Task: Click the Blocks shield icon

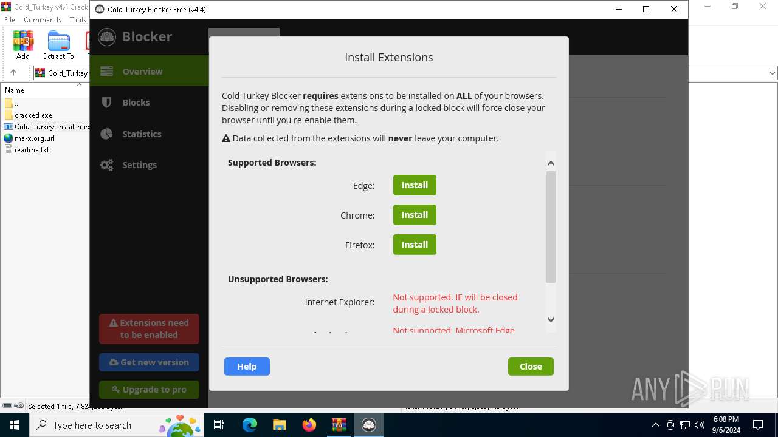Action: [x=107, y=103]
